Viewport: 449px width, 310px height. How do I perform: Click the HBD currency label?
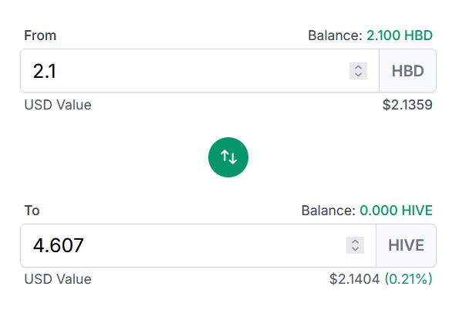[x=407, y=71]
